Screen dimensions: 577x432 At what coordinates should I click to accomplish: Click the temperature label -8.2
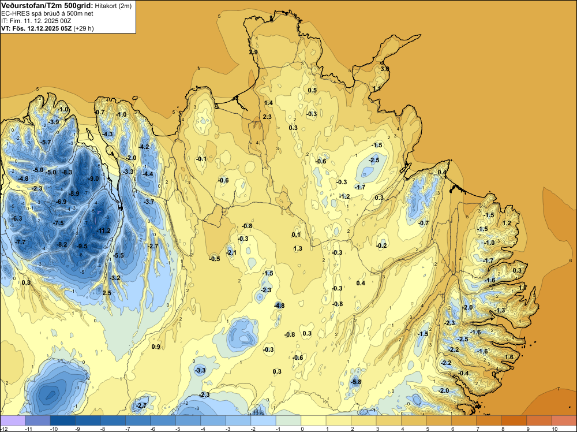point(62,244)
